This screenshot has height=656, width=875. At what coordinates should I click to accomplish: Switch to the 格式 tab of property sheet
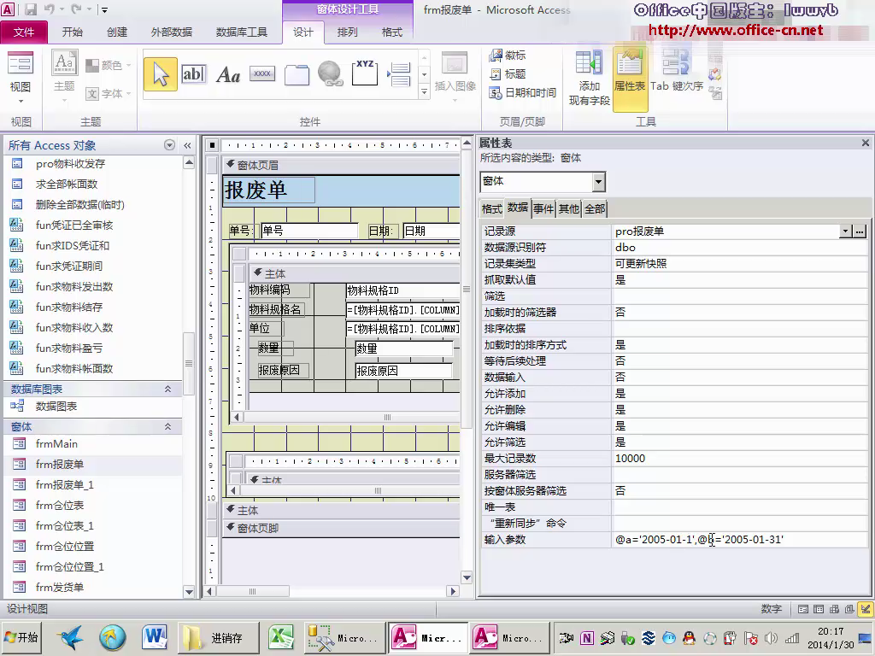(x=491, y=208)
